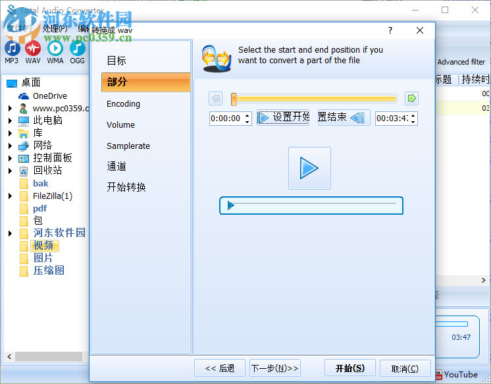The width and height of the screenshot is (491, 384).
Task: Expand the www.pc0359 user node
Action: tap(10, 109)
